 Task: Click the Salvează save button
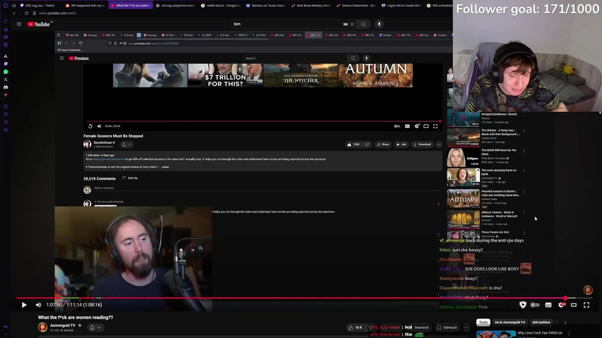coord(447,328)
